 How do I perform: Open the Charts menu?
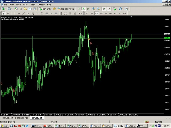pos(26,5)
